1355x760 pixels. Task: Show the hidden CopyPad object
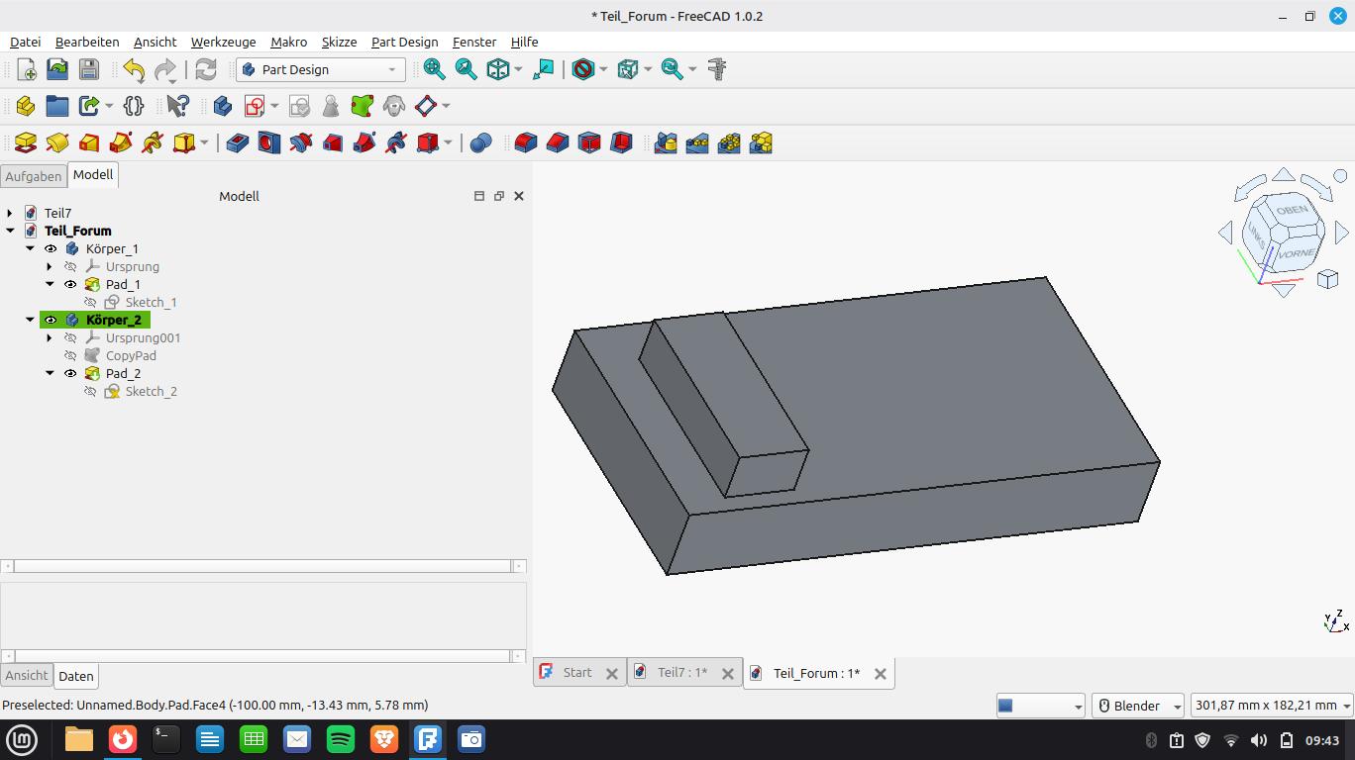pyautogui.click(x=70, y=355)
